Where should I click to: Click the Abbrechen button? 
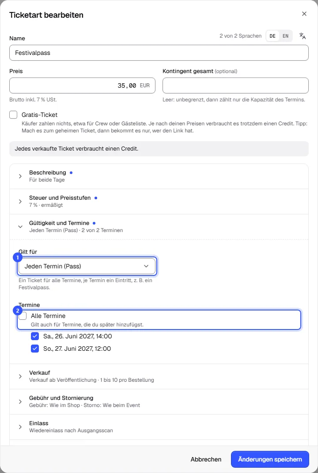point(206,459)
